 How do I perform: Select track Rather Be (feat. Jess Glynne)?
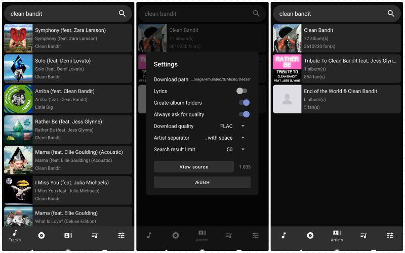click(x=68, y=130)
